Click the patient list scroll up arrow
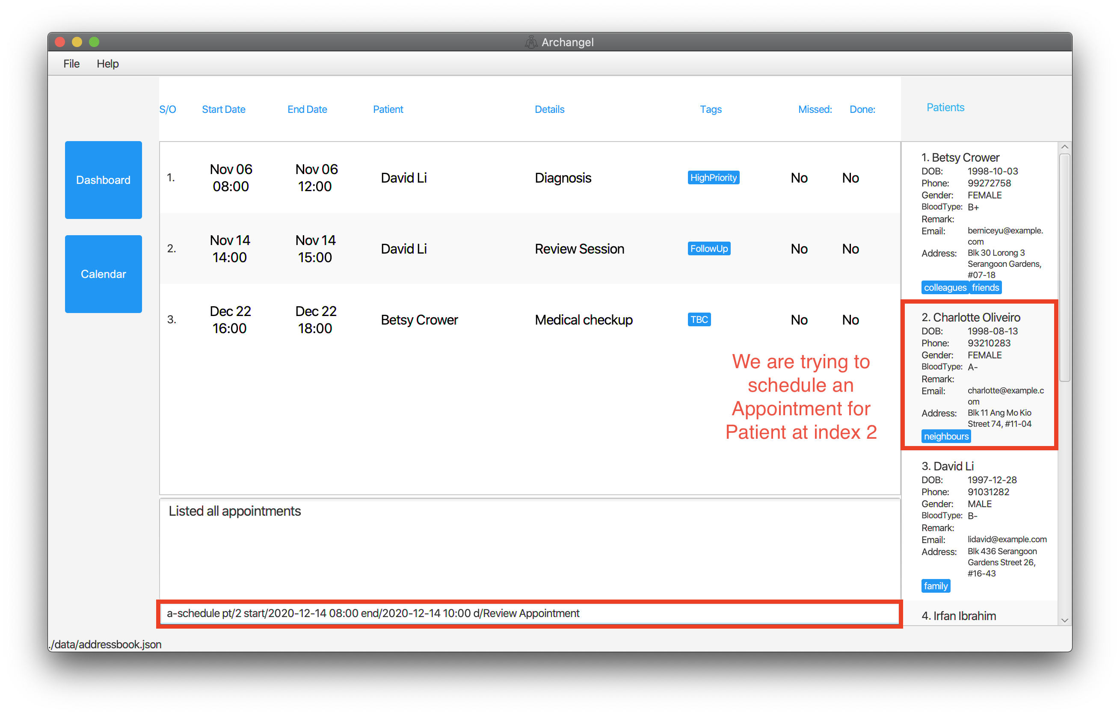Image resolution: width=1120 pixels, height=715 pixels. [1064, 147]
